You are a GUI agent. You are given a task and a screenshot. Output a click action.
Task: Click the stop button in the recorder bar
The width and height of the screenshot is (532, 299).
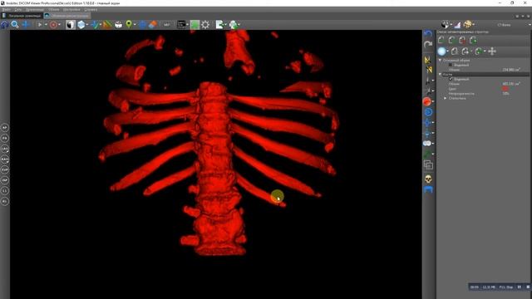click(x=528, y=287)
